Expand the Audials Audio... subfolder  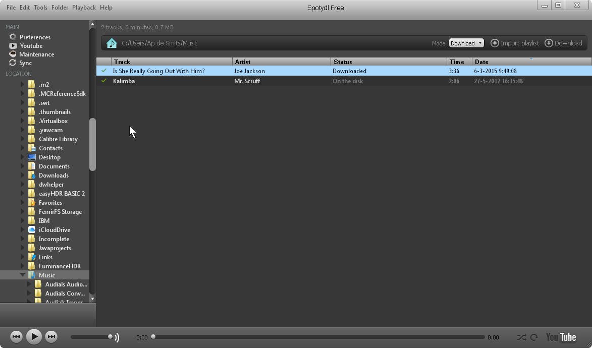29,284
